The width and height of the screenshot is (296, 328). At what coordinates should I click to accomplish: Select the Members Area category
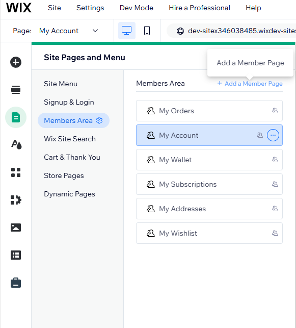73,120
